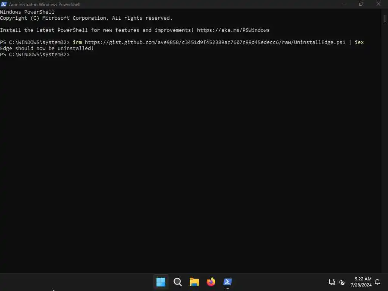
Task: Open Firefox from the taskbar
Action: pyautogui.click(x=211, y=282)
